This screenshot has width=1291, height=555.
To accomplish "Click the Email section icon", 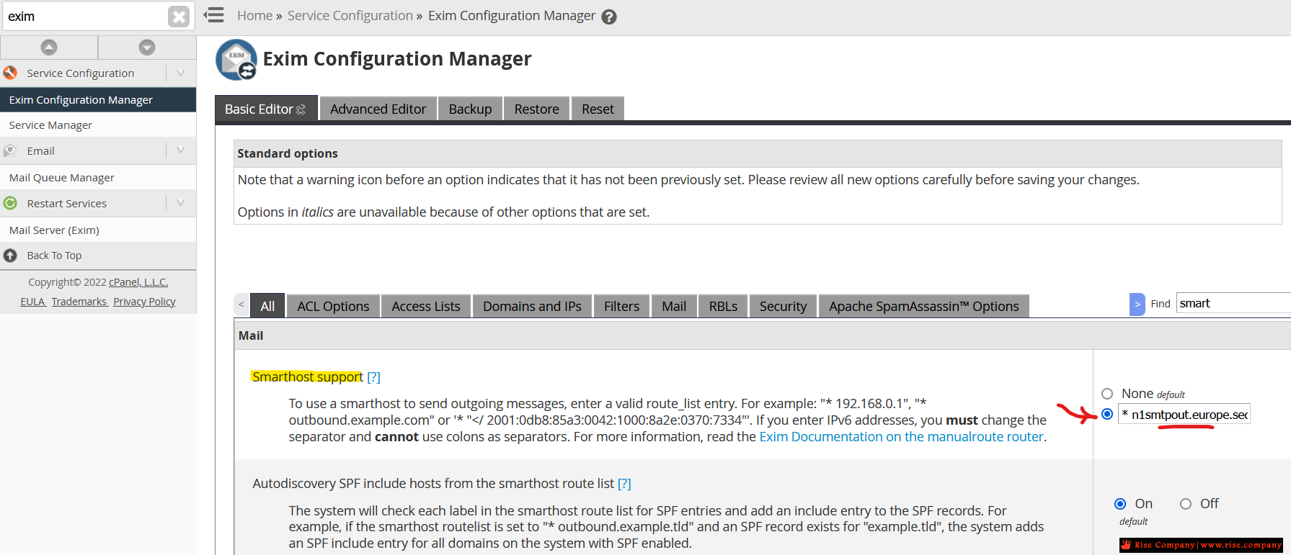I will pyautogui.click(x=10, y=150).
